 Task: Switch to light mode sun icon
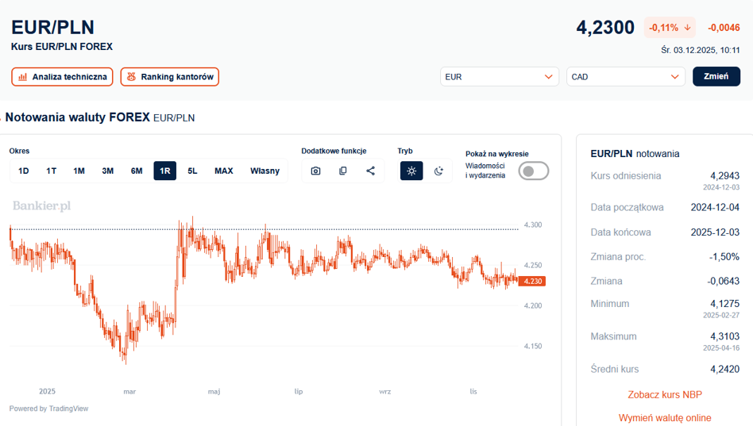[x=411, y=171]
